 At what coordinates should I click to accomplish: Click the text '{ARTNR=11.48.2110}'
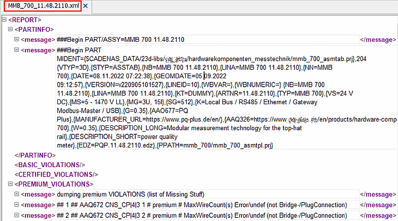tap(246, 94)
